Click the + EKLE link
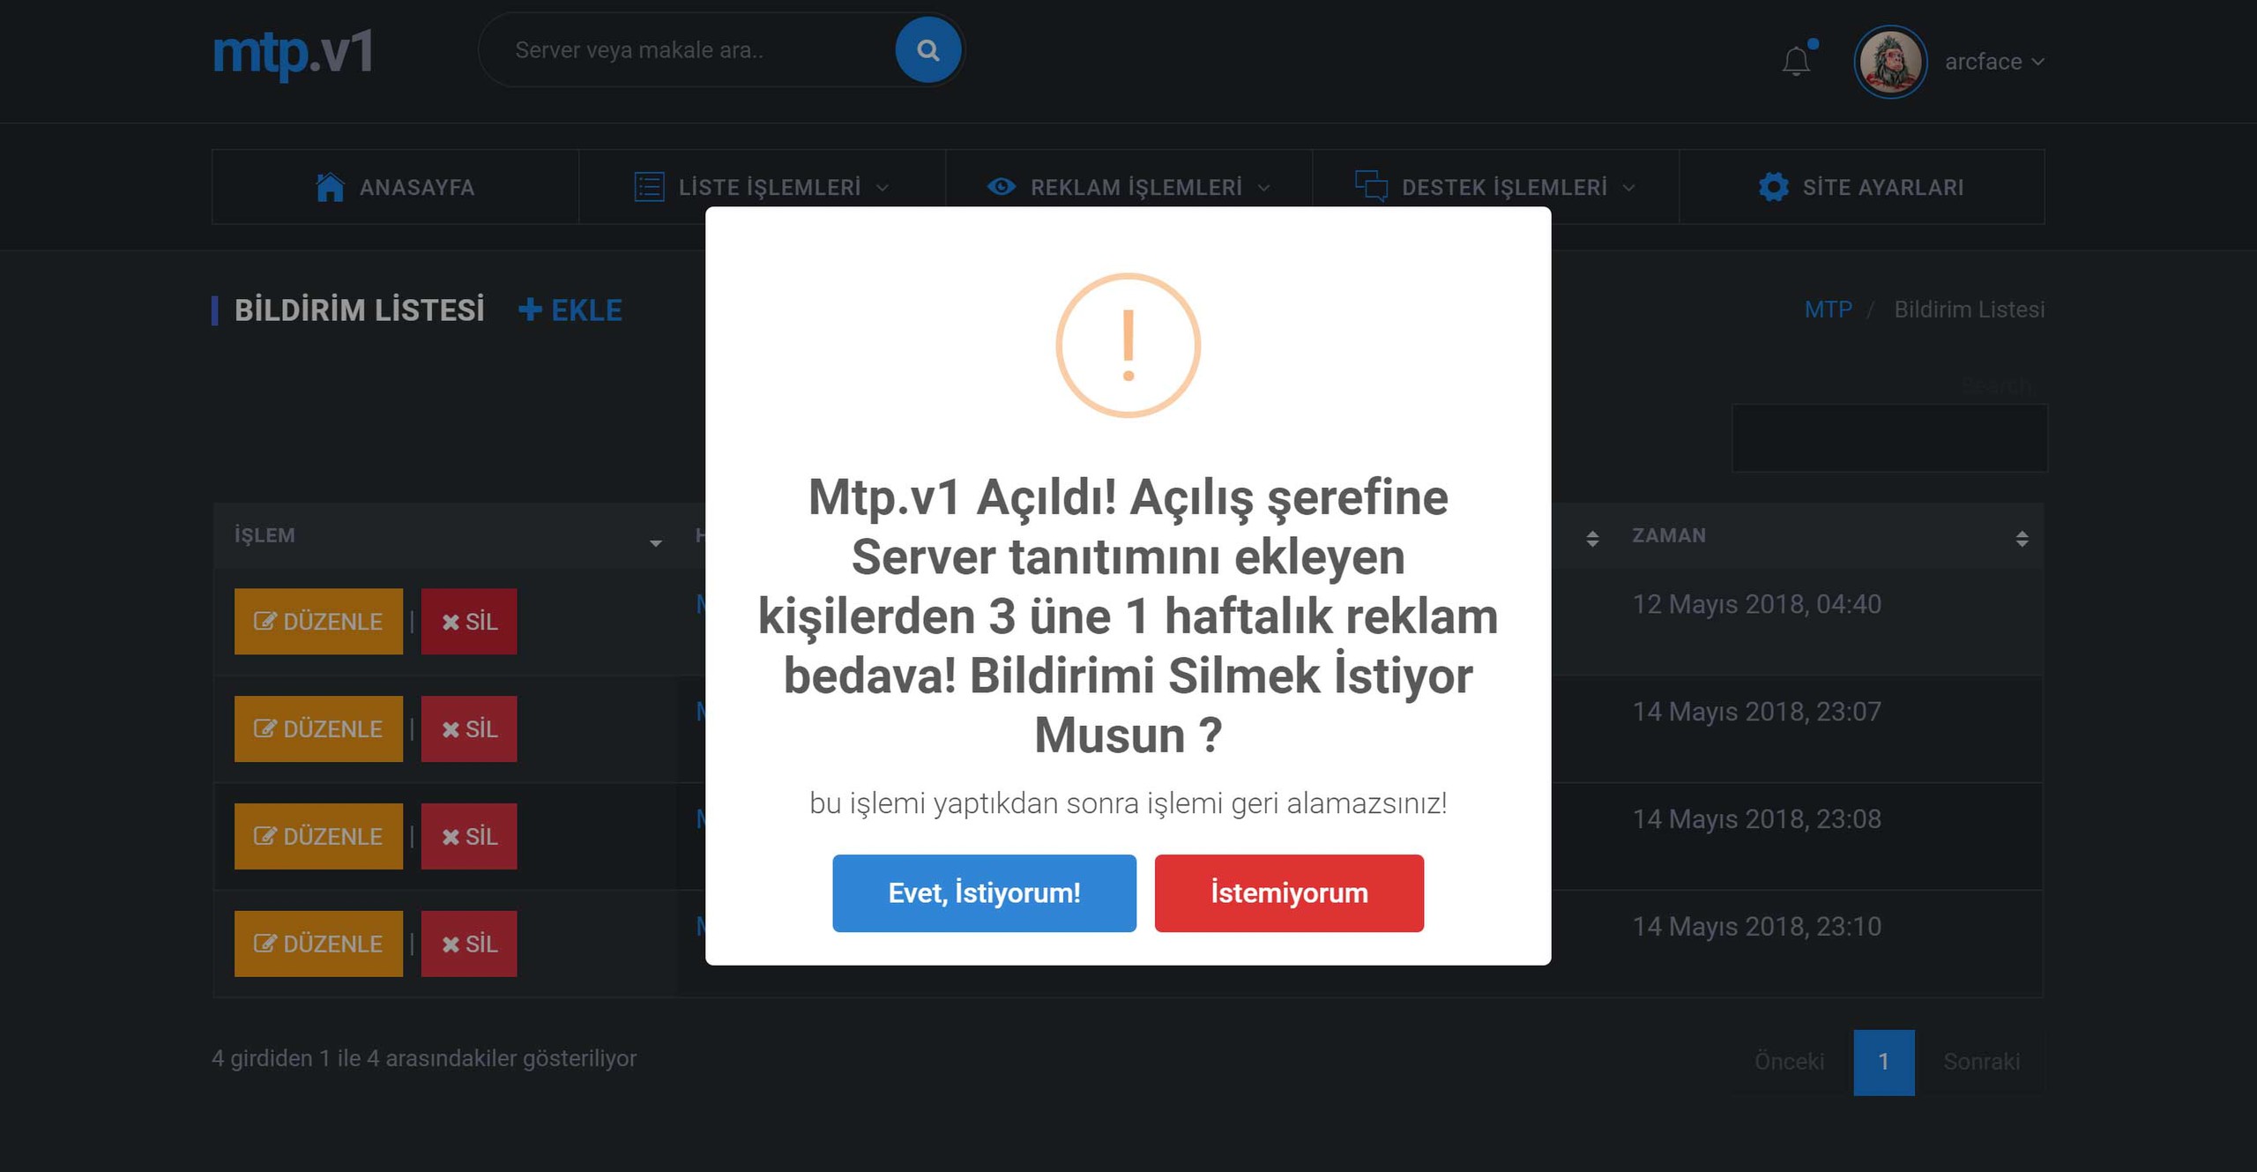This screenshot has width=2257, height=1172. pyautogui.click(x=570, y=310)
